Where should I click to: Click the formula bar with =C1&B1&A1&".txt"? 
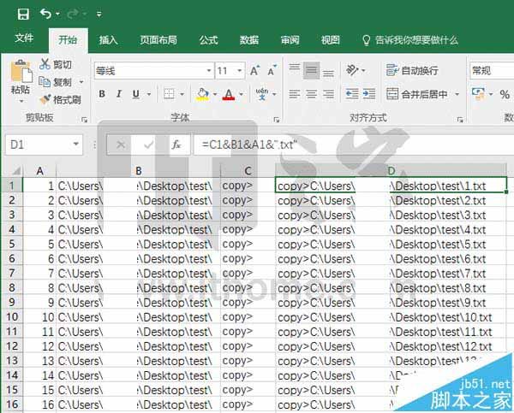[x=354, y=145]
